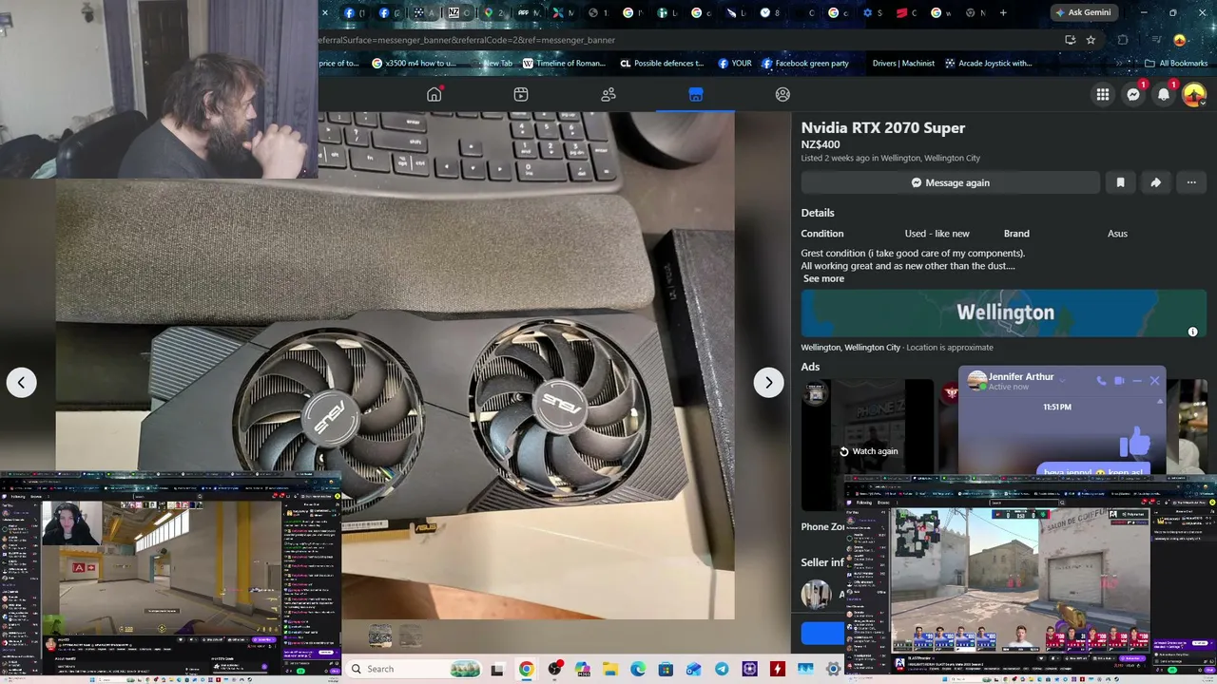Open the Wellington location map
Image resolution: width=1217 pixels, height=684 pixels.
[x=1004, y=313]
